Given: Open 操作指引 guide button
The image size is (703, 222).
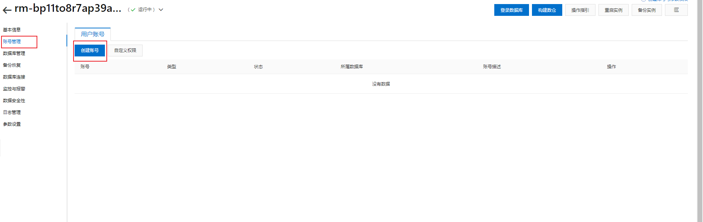Looking at the screenshot, I should click(580, 10).
